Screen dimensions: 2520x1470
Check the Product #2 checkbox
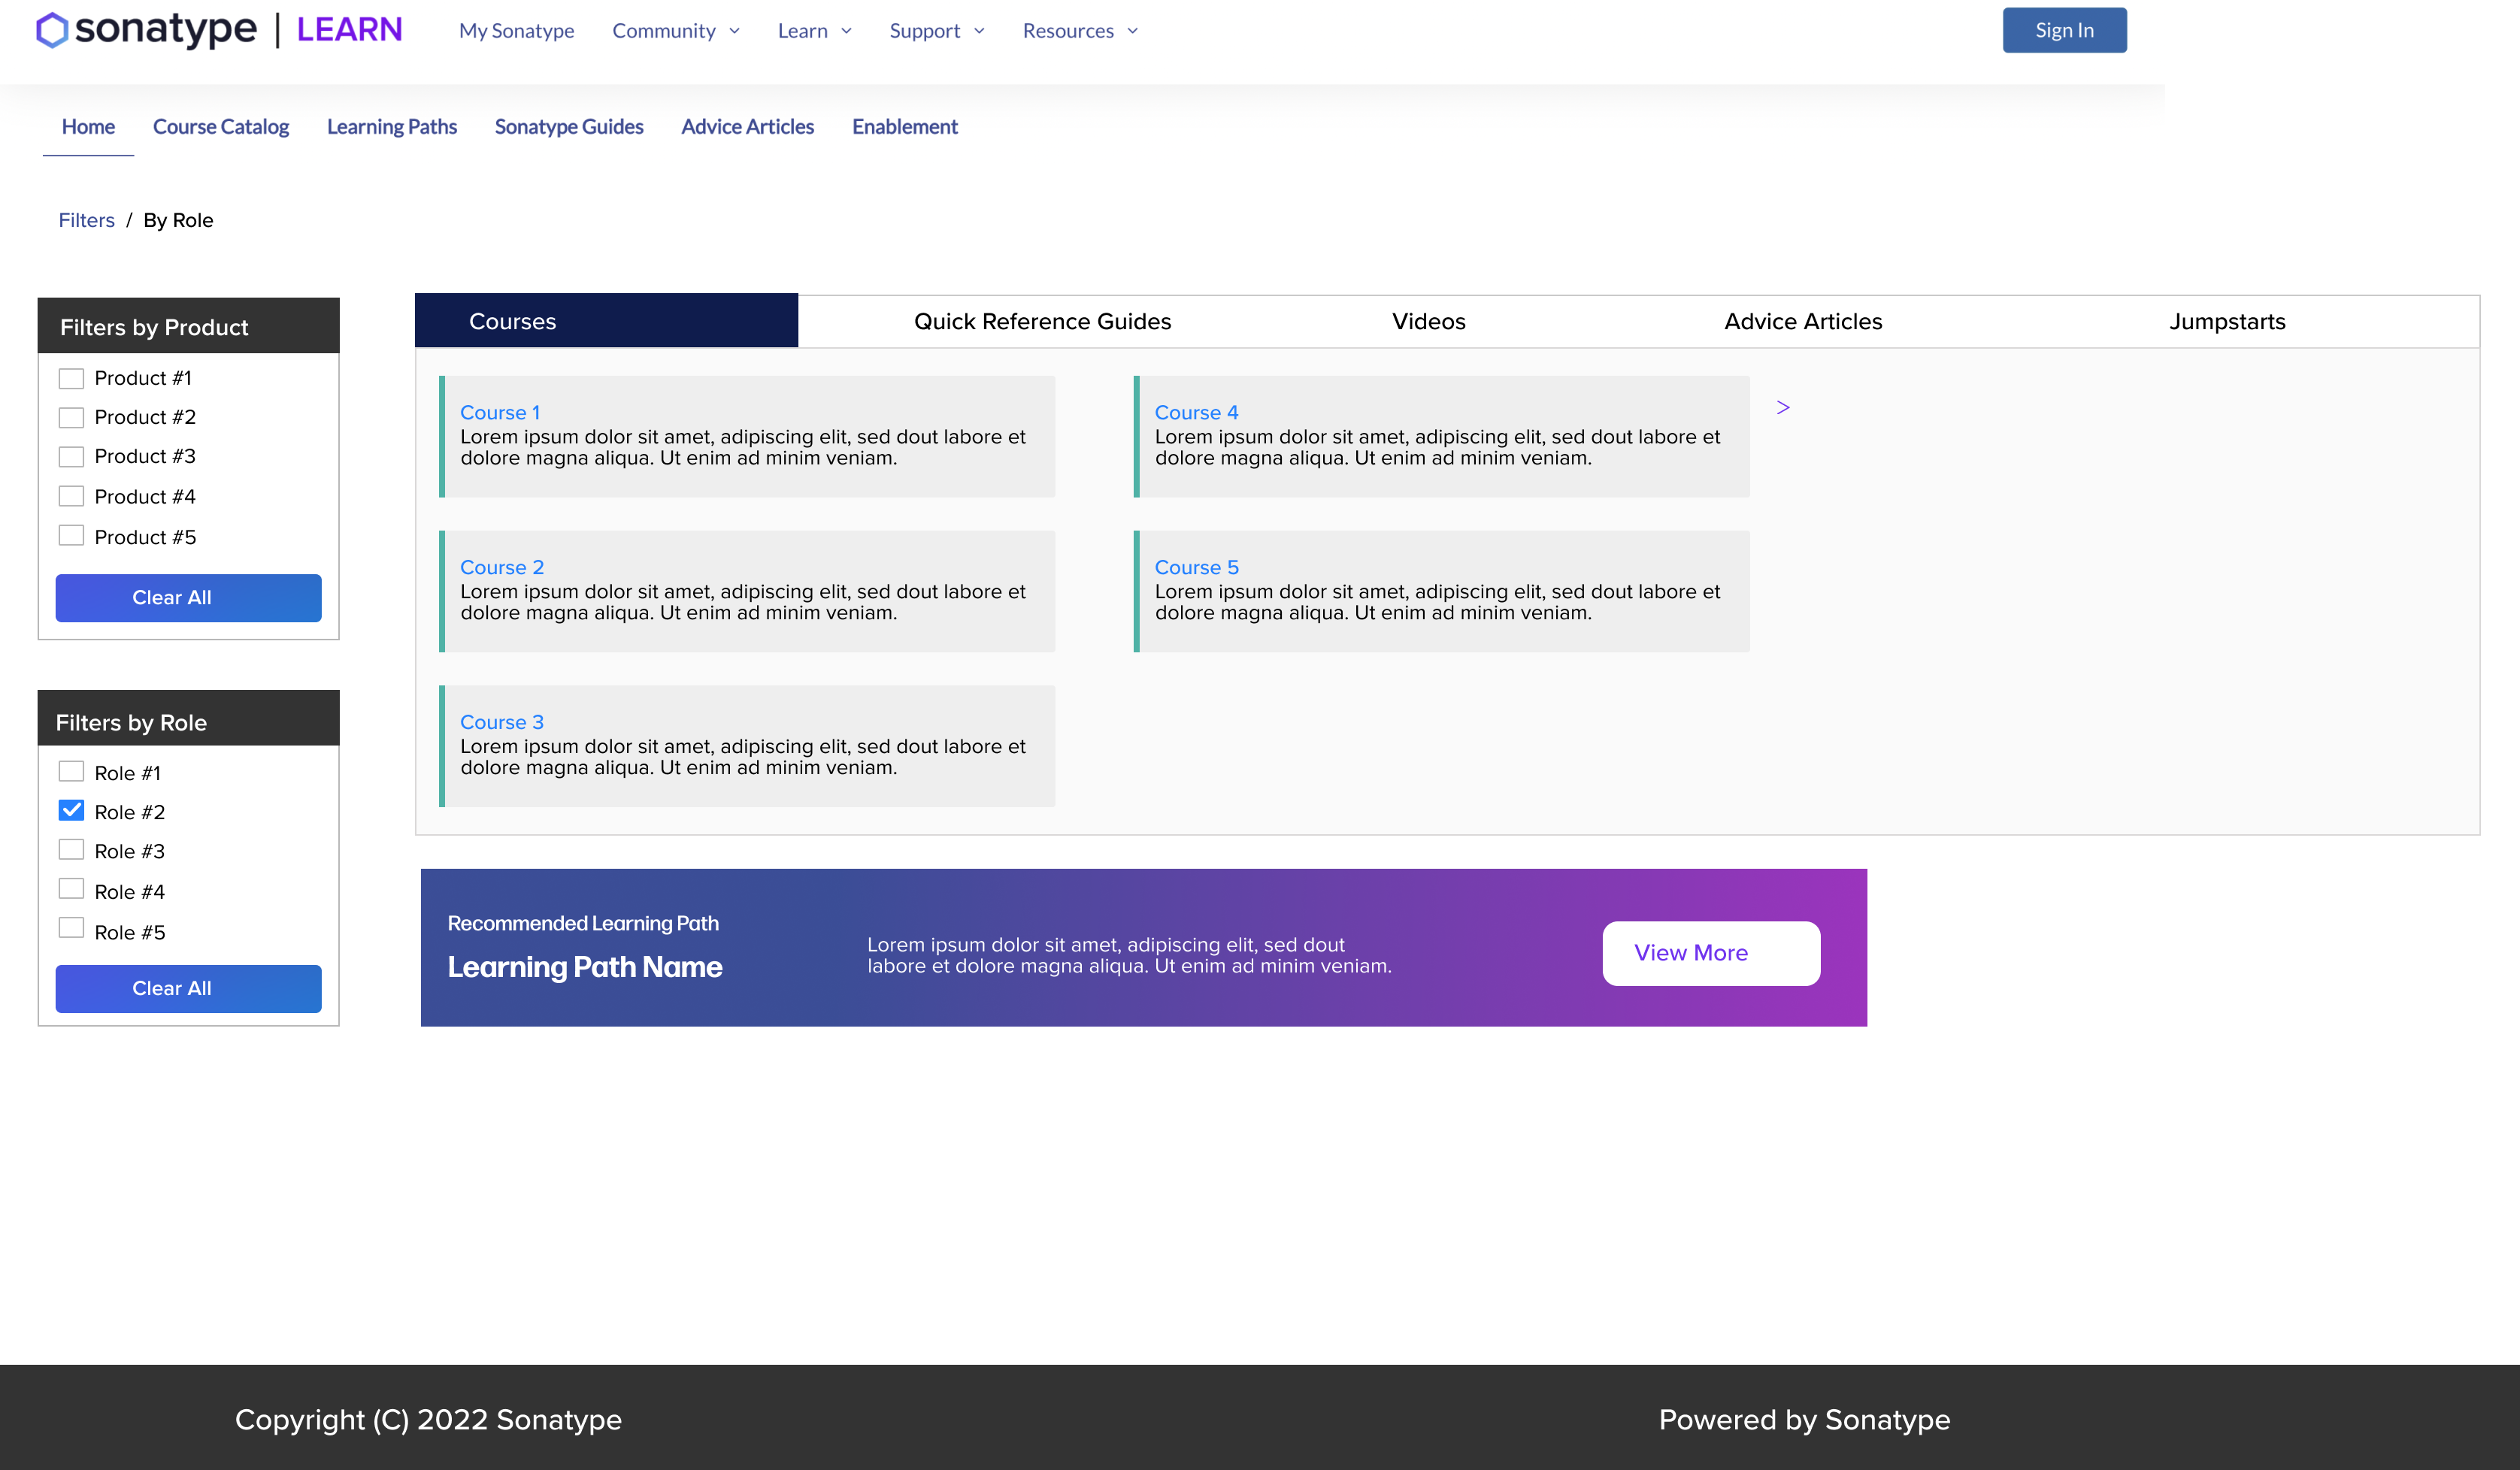point(71,416)
